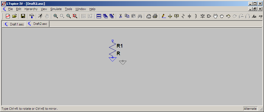Run the simulation with the running man icon
Viewport: 264px width, 112px height.
pyautogui.click(x=40, y=16)
